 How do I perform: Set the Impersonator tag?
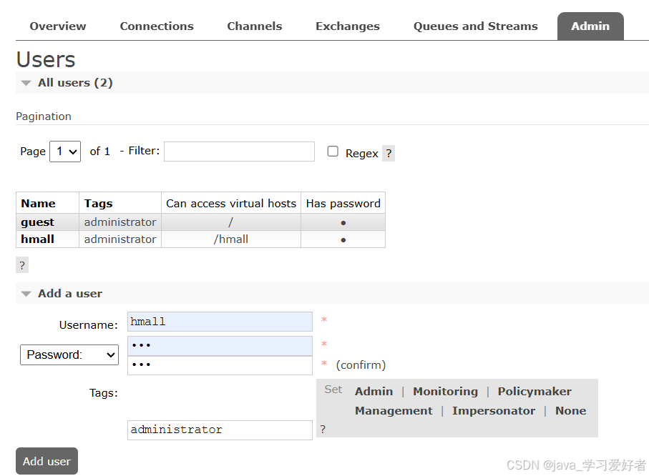(494, 411)
